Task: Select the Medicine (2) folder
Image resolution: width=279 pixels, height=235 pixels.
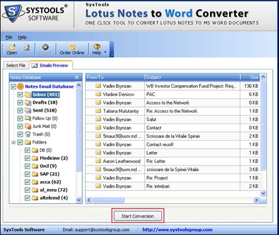Action: click(54, 158)
